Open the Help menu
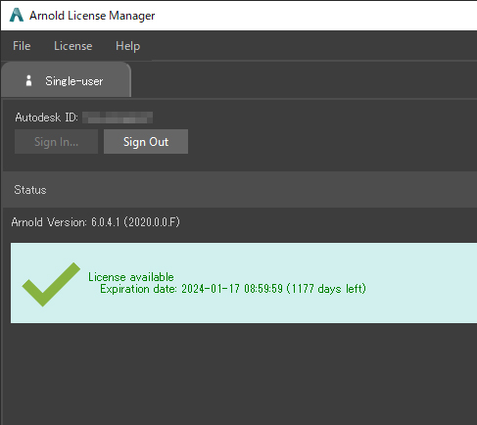Screen dimensions: 477x425 click(x=127, y=46)
